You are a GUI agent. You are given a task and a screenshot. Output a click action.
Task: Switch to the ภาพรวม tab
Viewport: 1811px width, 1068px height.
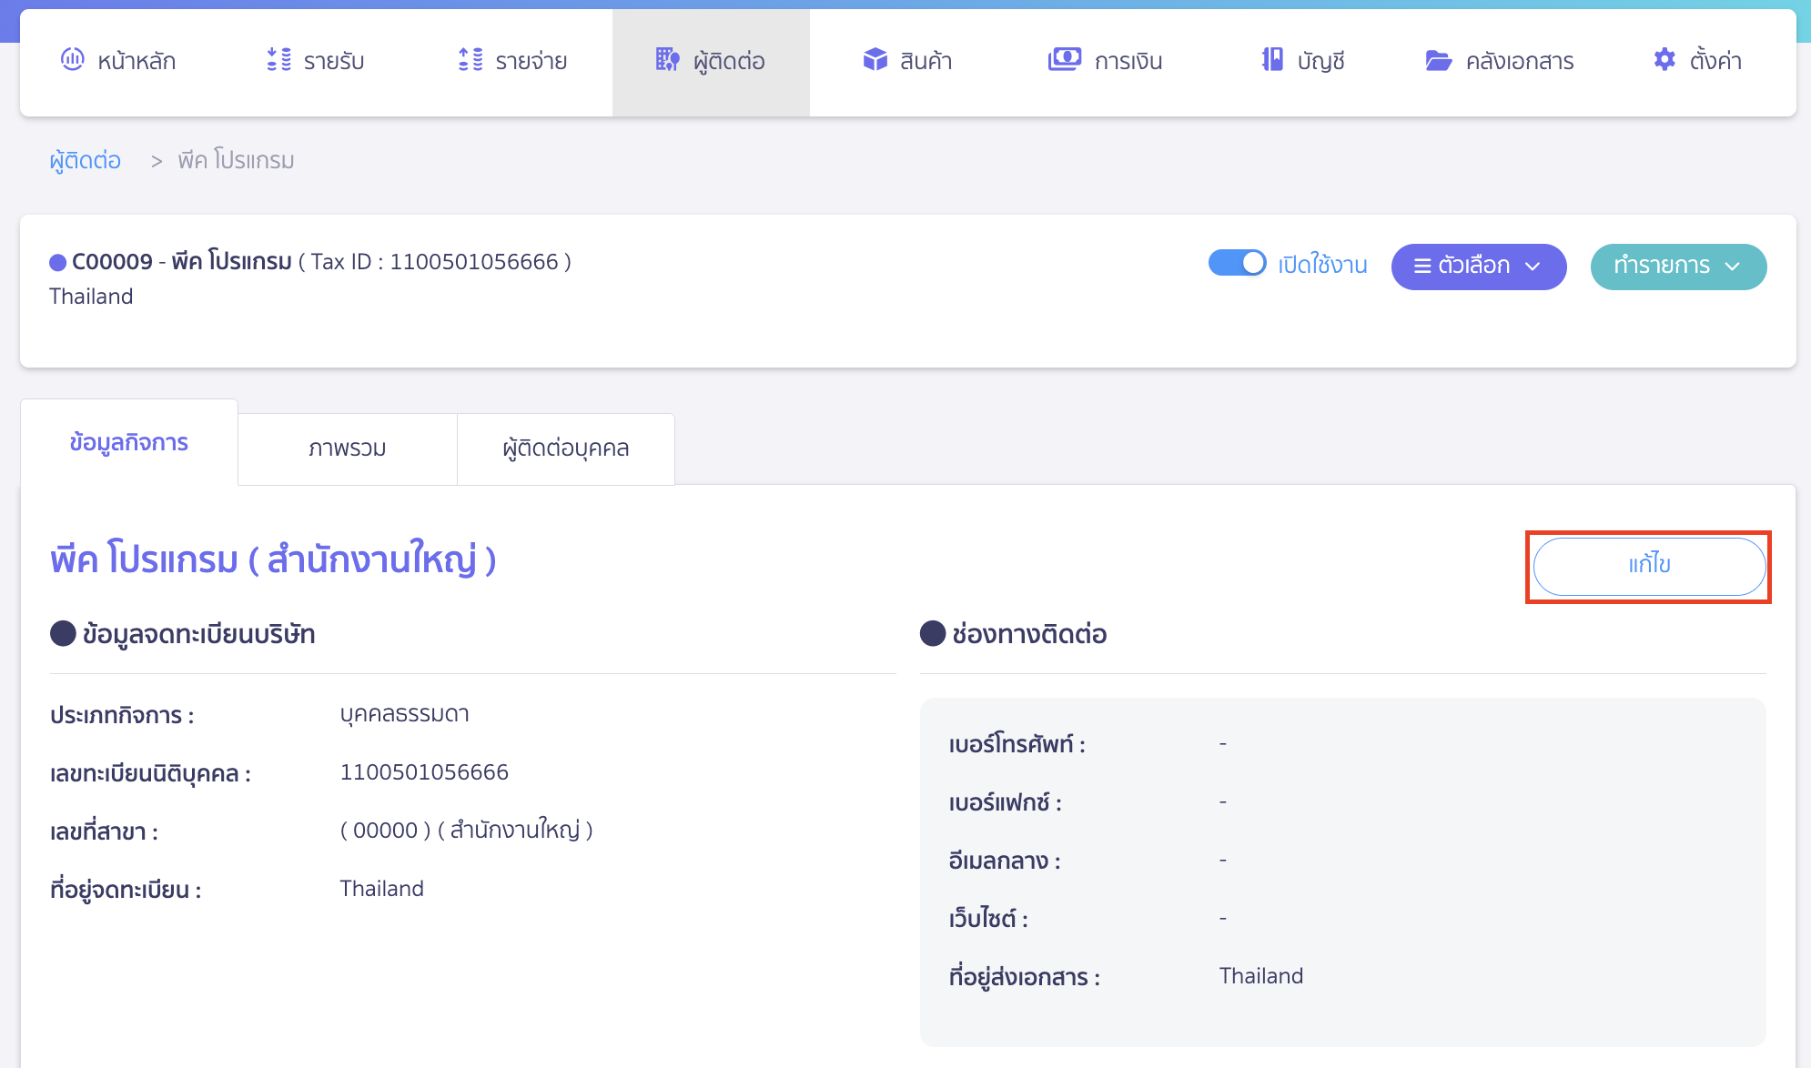click(x=347, y=448)
